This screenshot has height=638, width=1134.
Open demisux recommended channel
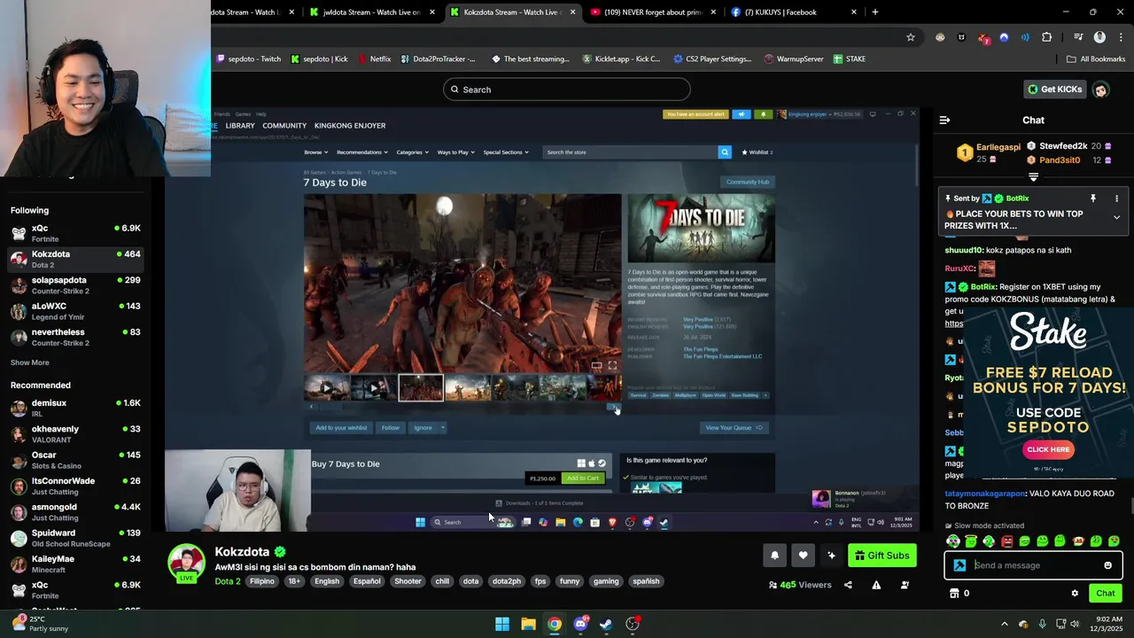click(x=75, y=408)
